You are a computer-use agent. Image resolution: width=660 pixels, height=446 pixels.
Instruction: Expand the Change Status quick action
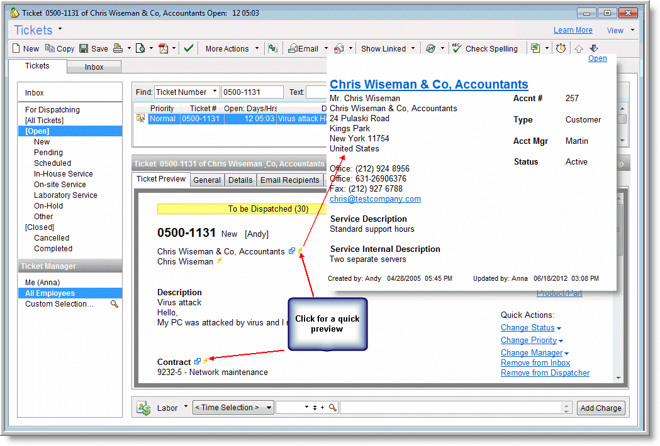coord(530,328)
